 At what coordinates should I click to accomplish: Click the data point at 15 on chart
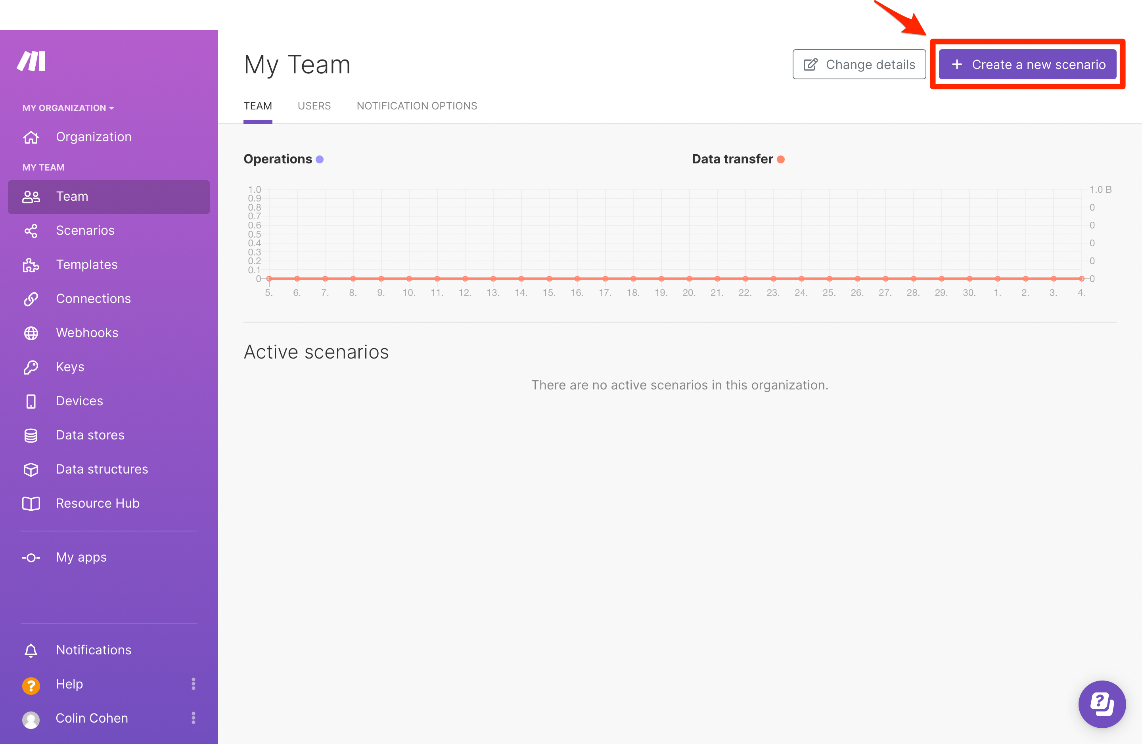[550, 278]
